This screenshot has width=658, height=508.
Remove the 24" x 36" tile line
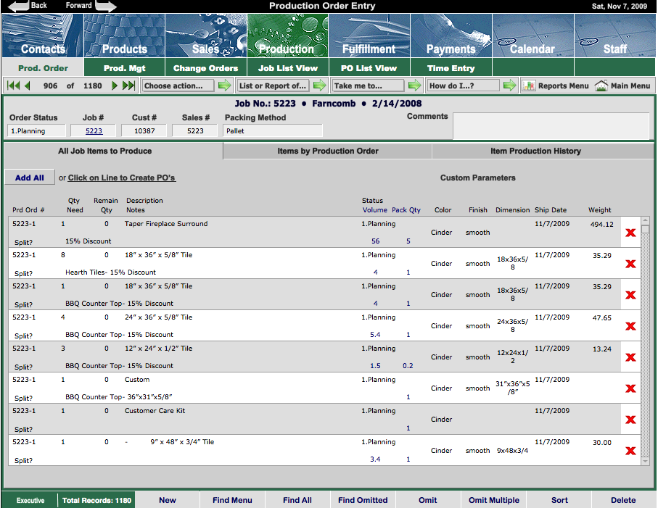(x=630, y=326)
